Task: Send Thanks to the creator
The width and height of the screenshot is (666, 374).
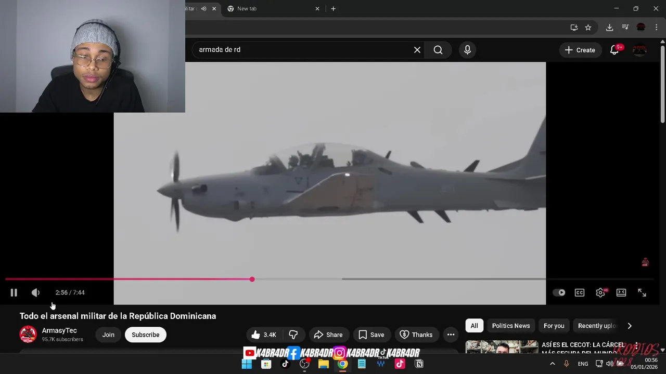Action: point(416,335)
